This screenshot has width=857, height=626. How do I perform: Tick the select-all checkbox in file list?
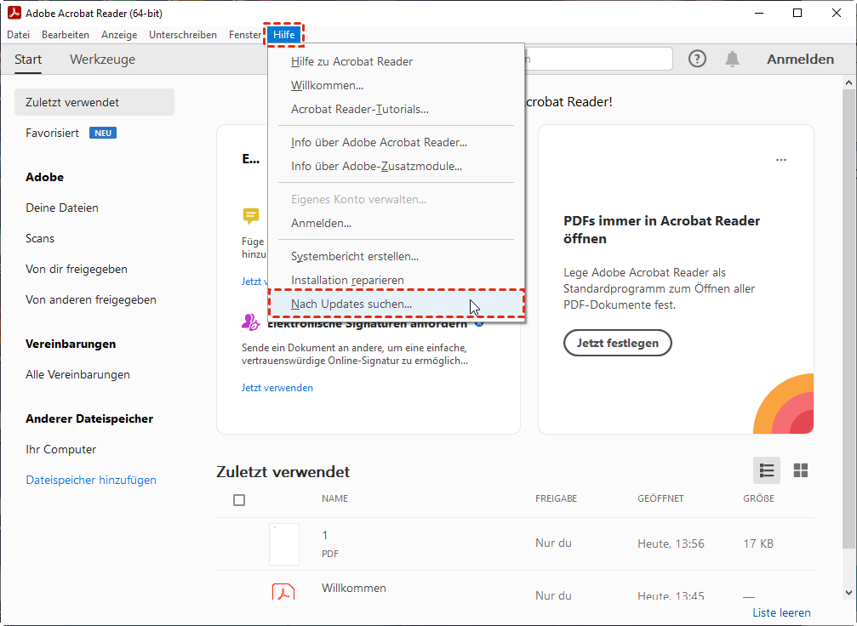click(239, 500)
